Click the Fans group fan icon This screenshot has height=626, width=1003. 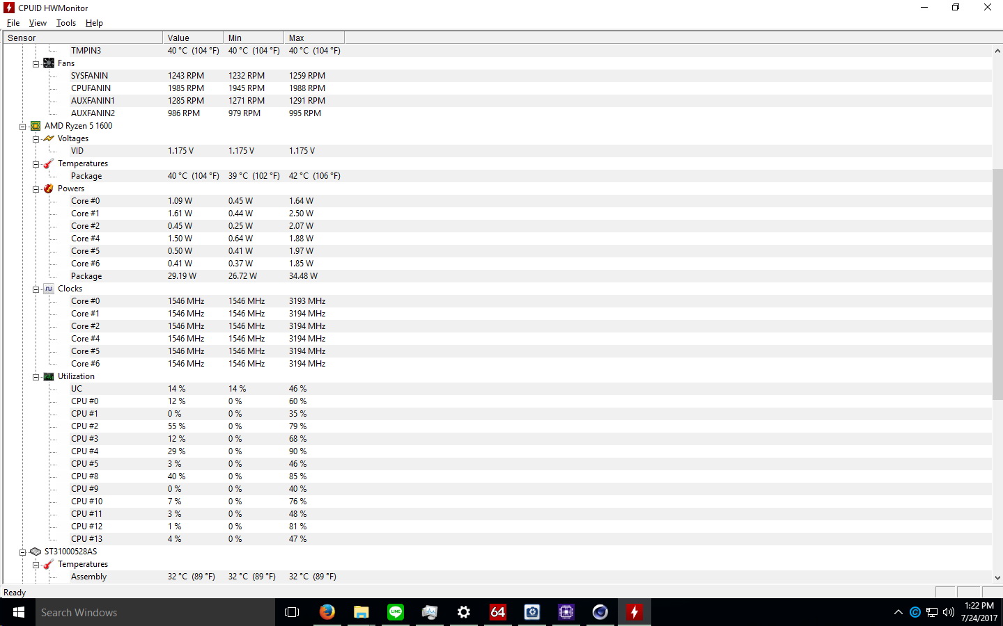(49, 63)
